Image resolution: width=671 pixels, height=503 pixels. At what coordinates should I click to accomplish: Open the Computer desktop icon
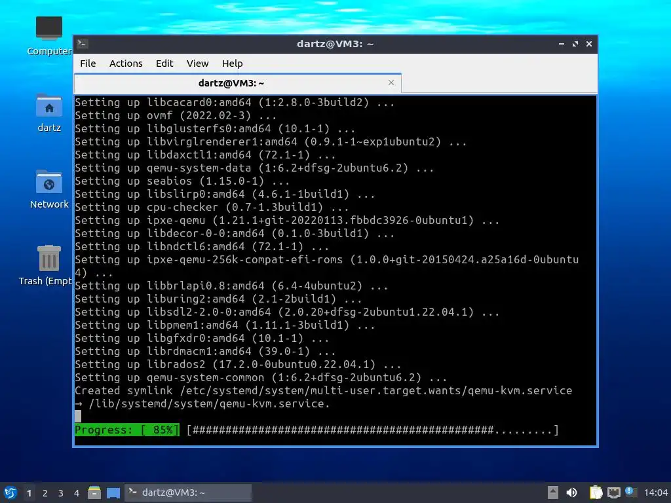(x=48, y=36)
